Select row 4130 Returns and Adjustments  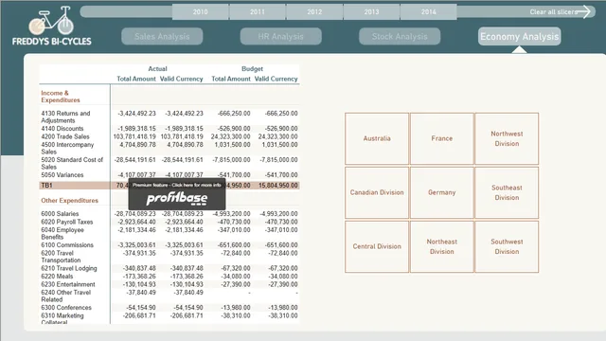click(169, 117)
